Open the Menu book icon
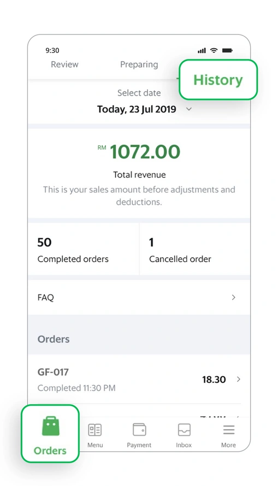 pos(95,430)
